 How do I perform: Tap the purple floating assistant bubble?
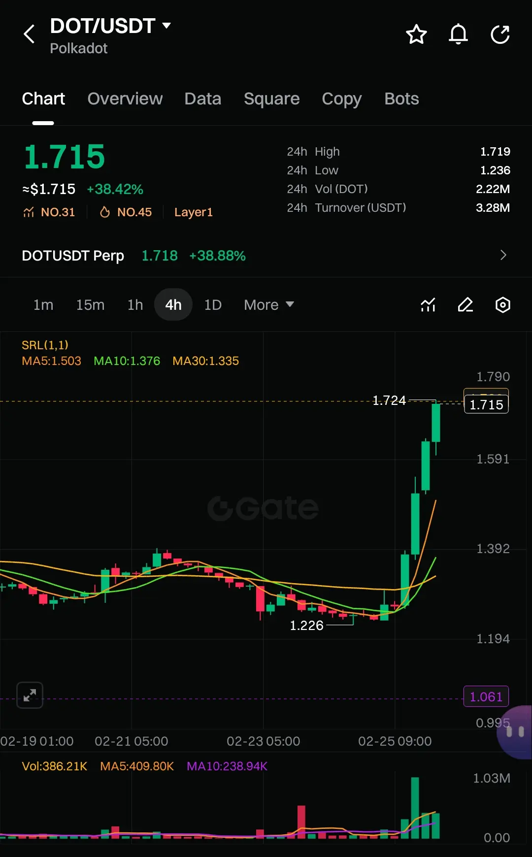[x=515, y=732]
